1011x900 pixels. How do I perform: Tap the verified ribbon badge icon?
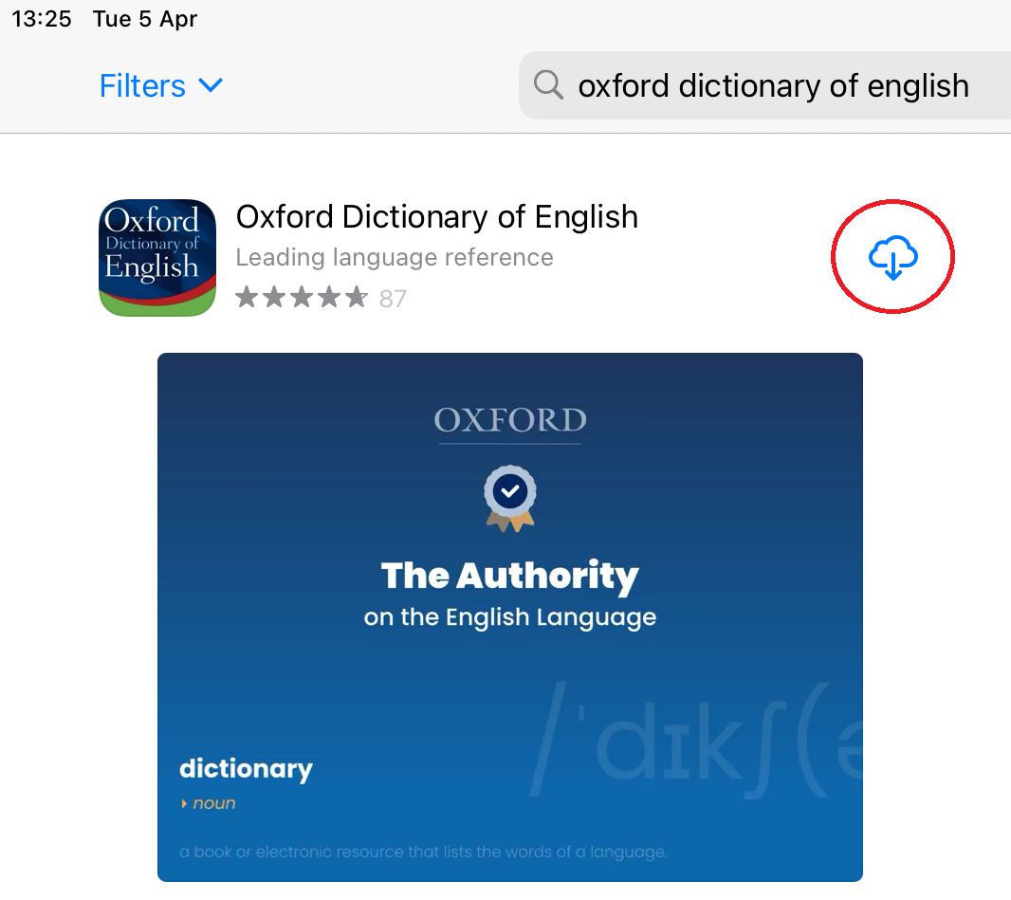[510, 498]
